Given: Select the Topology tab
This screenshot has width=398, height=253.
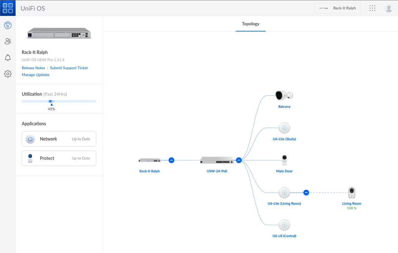Looking at the screenshot, I should coord(250,24).
